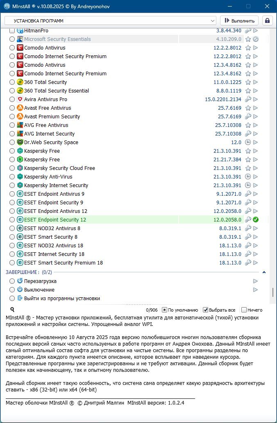Image resolution: width=277 pixels, height=423 pixels.
Task: Open the УСТАНОВКА ПРОГРАММ dropdown
Action: [x=110, y=21]
